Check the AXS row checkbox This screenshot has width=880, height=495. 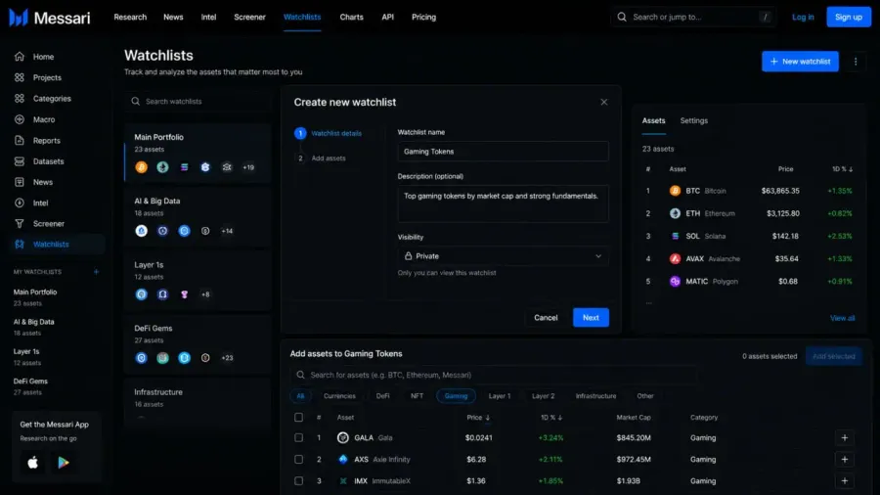pos(298,459)
